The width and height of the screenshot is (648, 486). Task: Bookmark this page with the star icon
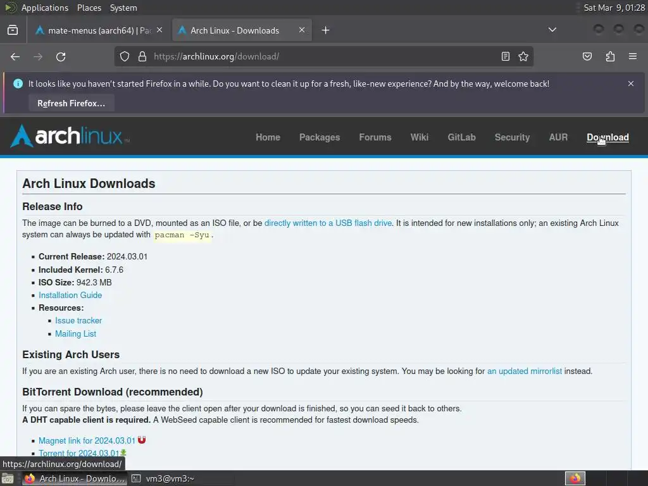point(523,56)
